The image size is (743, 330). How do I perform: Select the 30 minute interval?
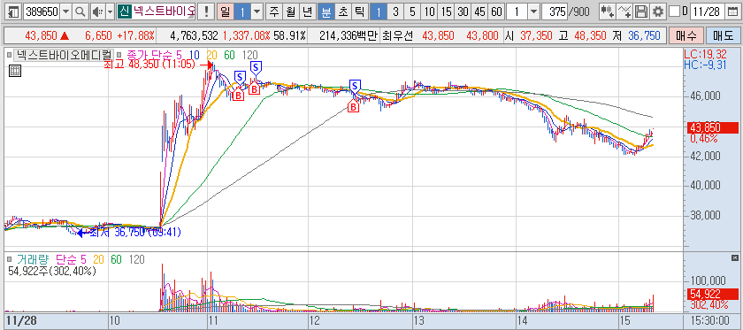tap(463, 12)
